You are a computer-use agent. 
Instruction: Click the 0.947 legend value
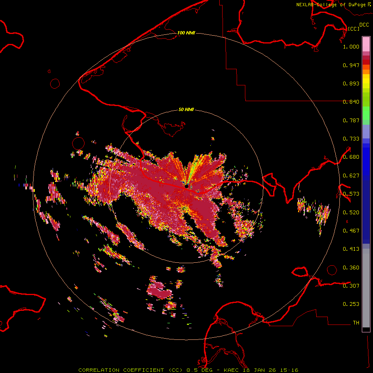351,65
